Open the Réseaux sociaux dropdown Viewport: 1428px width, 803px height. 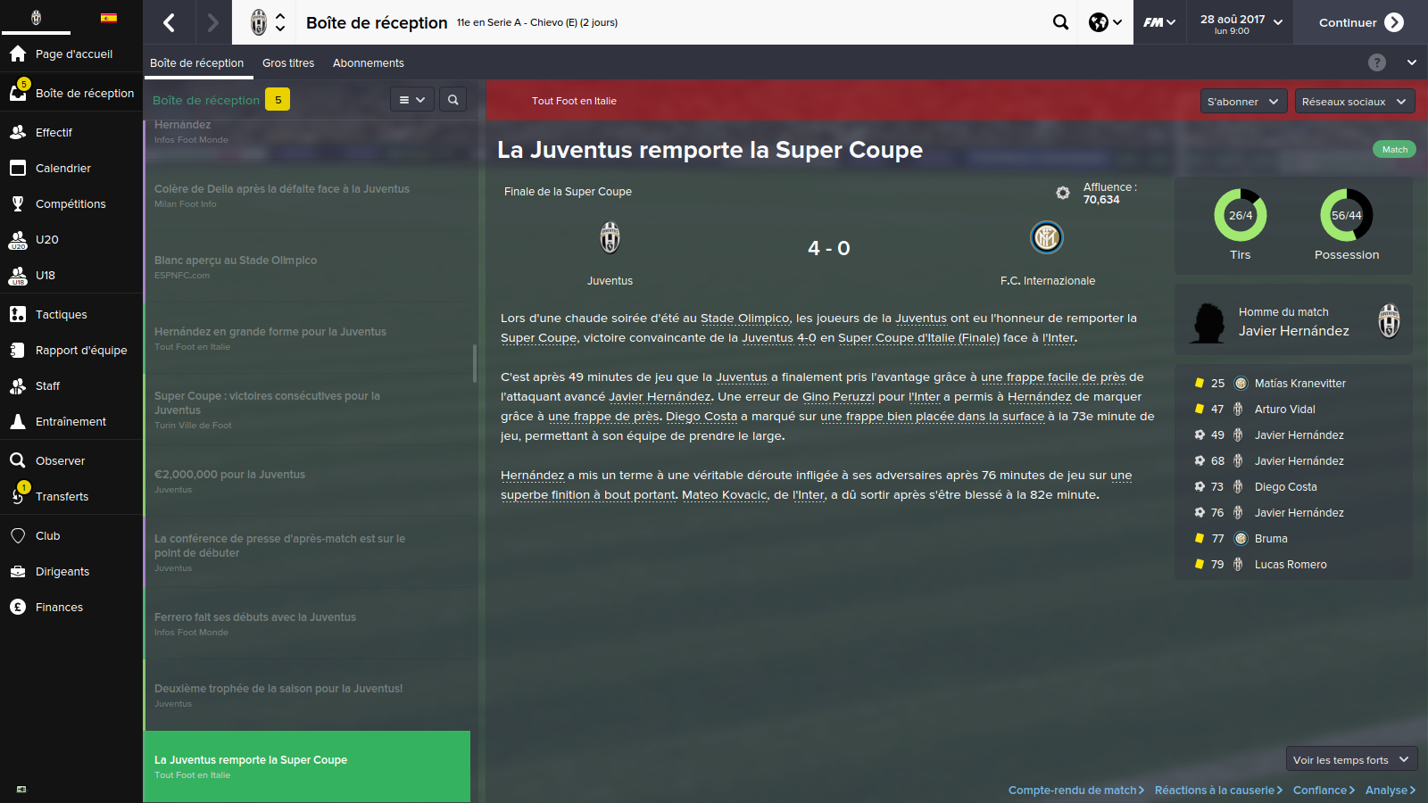pos(1354,102)
